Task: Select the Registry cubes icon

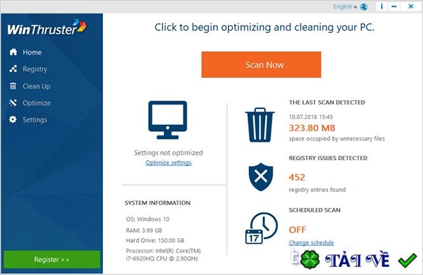Action: point(13,68)
